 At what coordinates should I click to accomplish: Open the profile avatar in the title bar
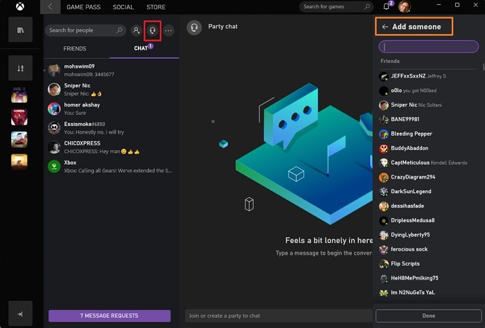point(405,6)
